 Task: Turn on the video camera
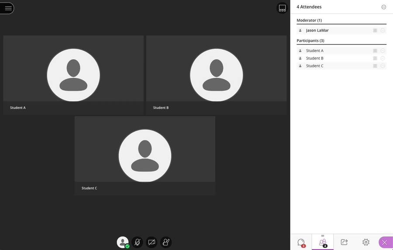pyautogui.click(x=152, y=242)
